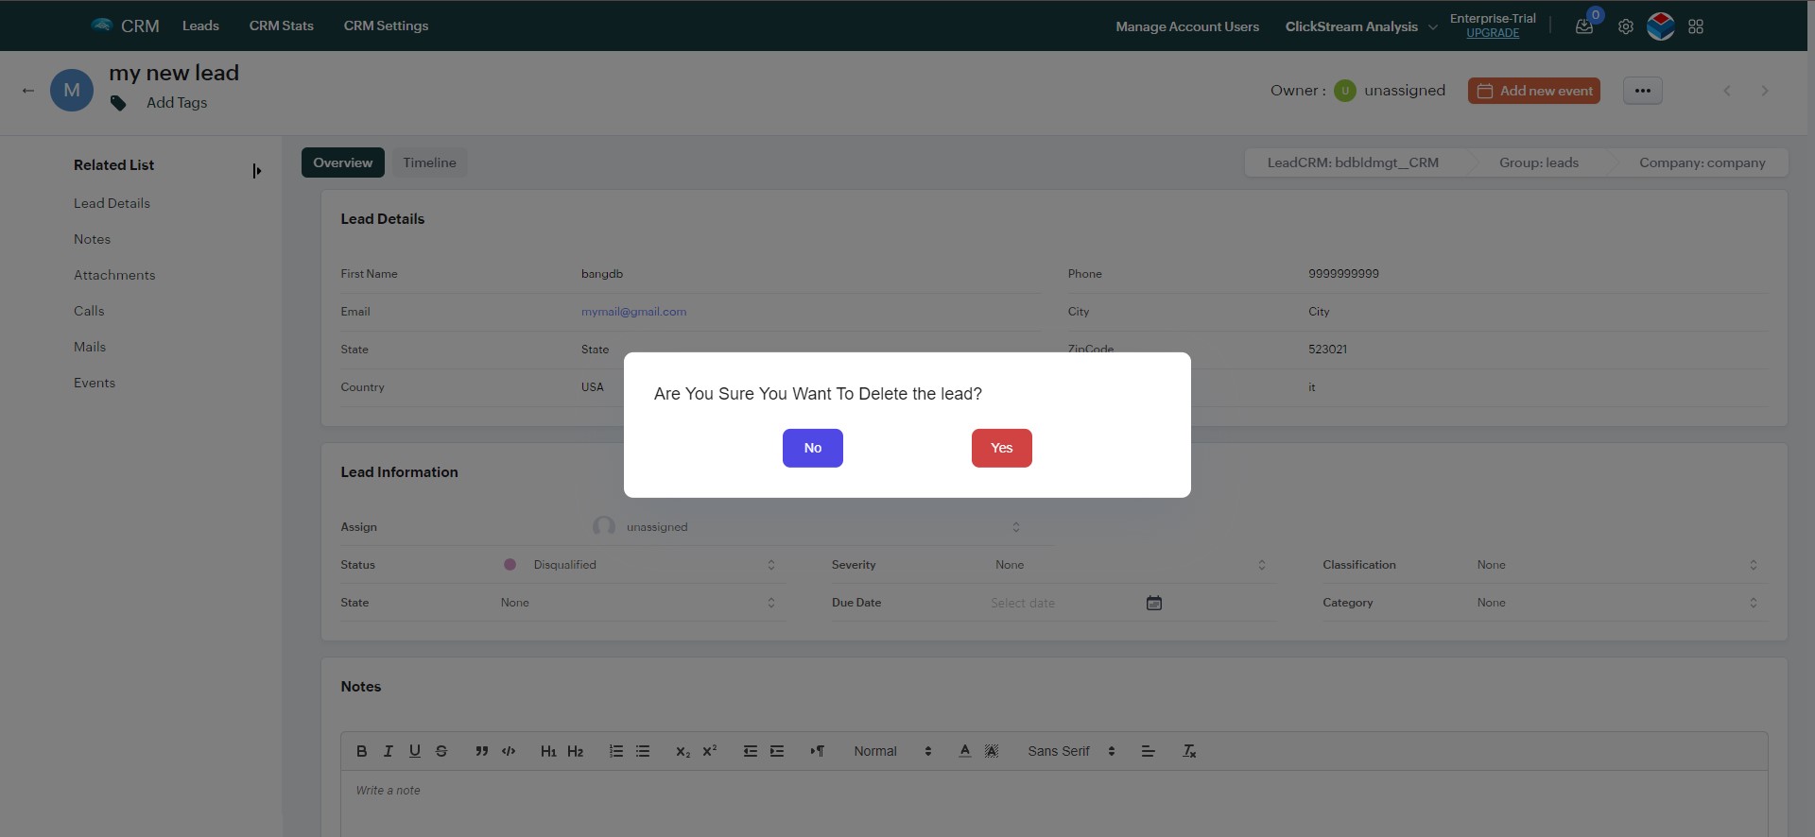Insert a blockquote in Notes
Image resolution: width=1815 pixels, height=837 pixels.
tap(482, 751)
